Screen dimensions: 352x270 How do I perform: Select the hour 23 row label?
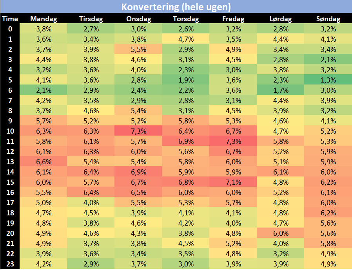(x=10, y=264)
